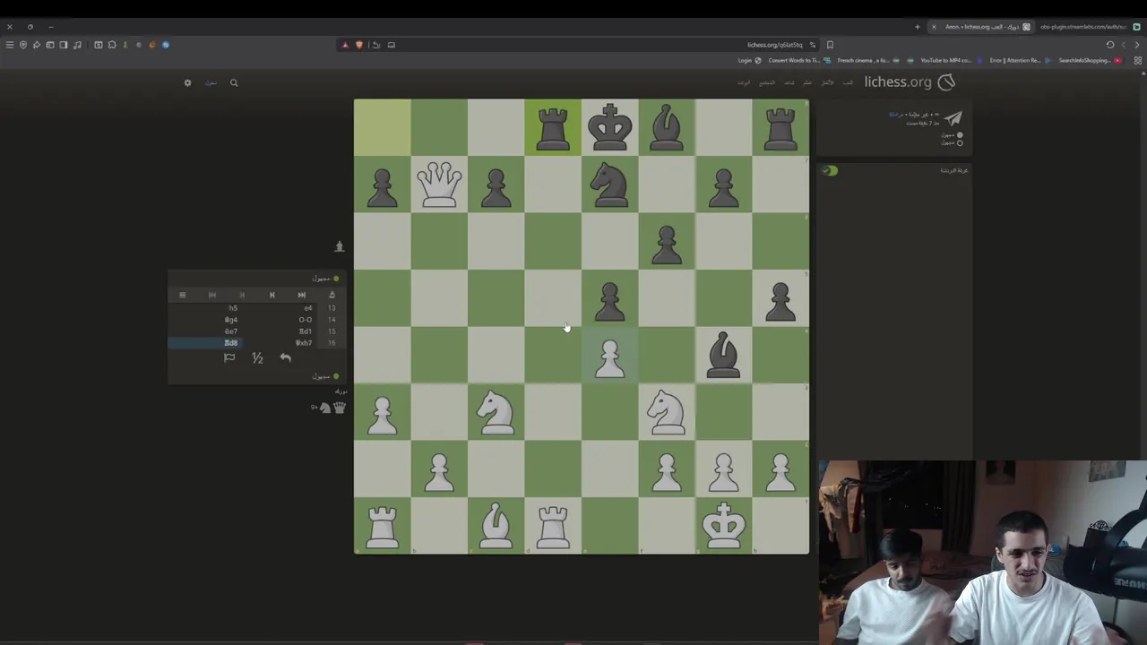
Task: Open lichess search magnifier
Action: click(234, 82)
